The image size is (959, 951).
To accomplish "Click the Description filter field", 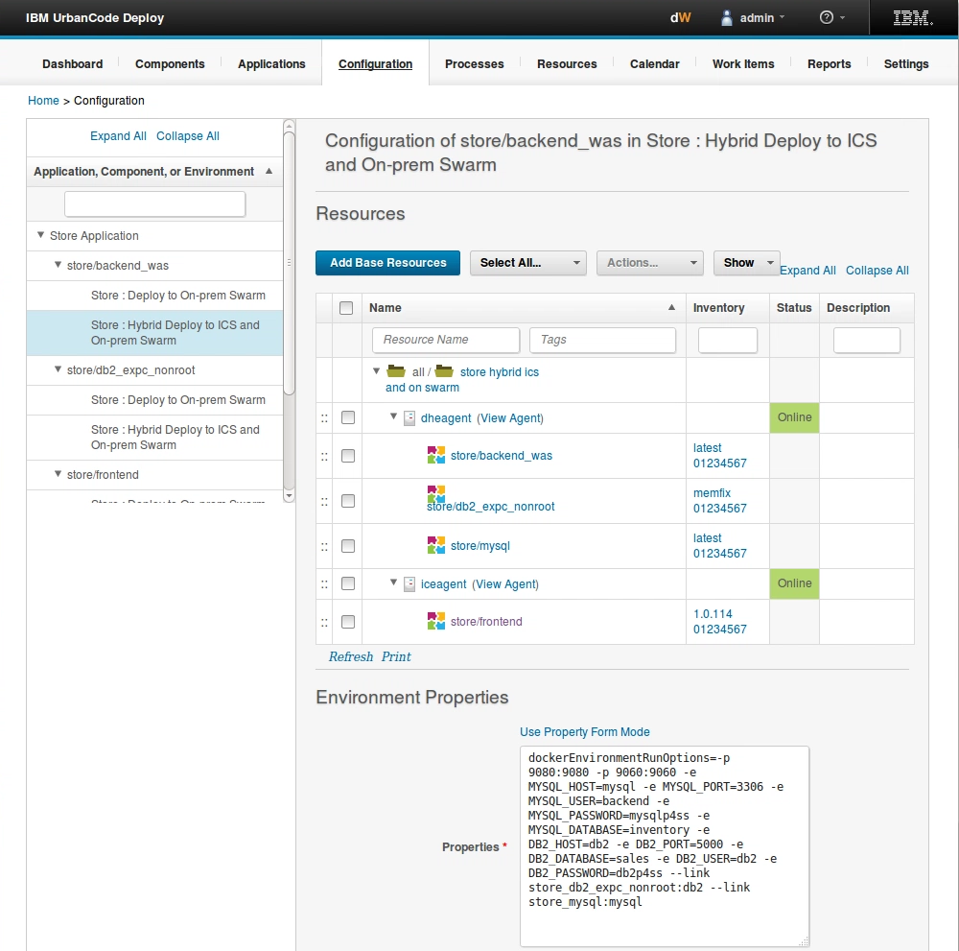I will (x=867, y=341).
